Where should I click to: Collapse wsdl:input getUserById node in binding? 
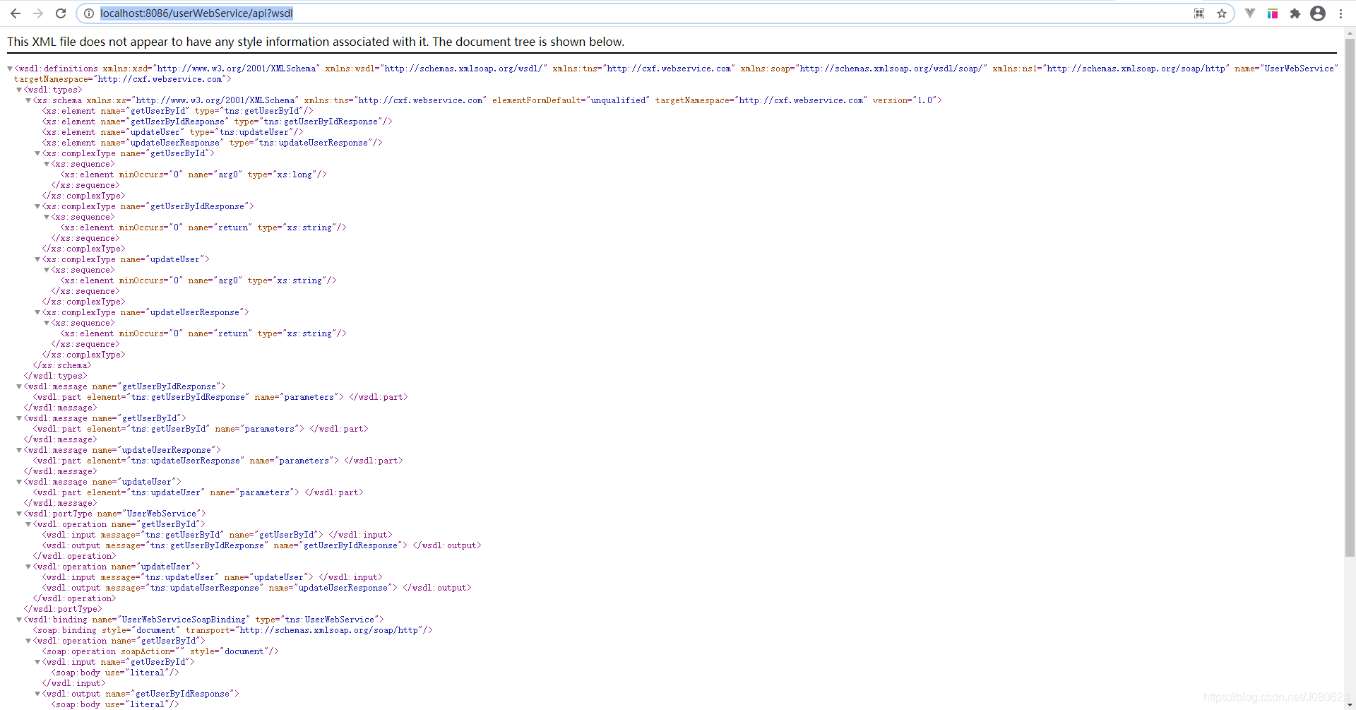[37, 662]
